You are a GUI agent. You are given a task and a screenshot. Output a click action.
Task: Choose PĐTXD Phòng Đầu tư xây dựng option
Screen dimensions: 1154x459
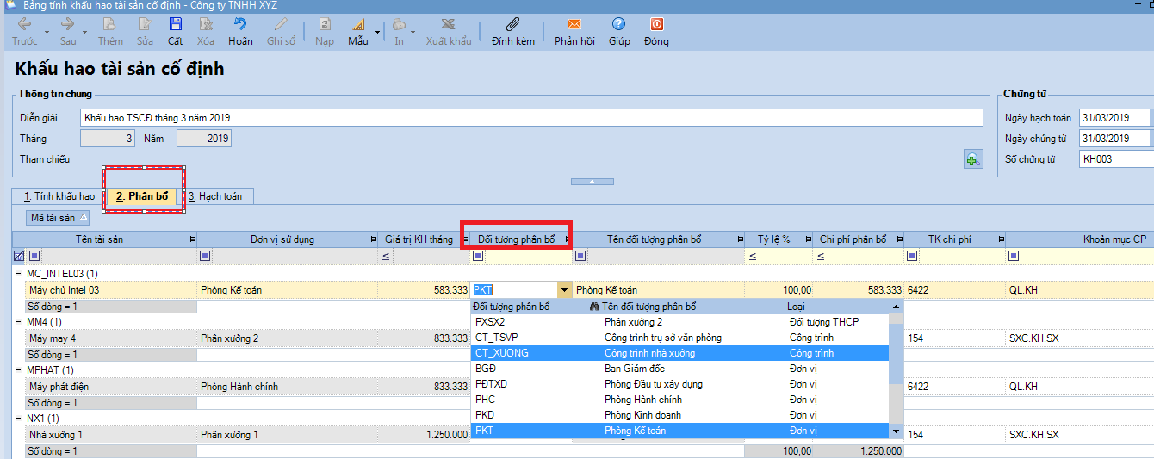tap(680, 384)
